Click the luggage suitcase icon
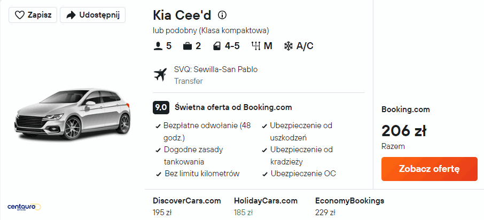 pos(188,46)
